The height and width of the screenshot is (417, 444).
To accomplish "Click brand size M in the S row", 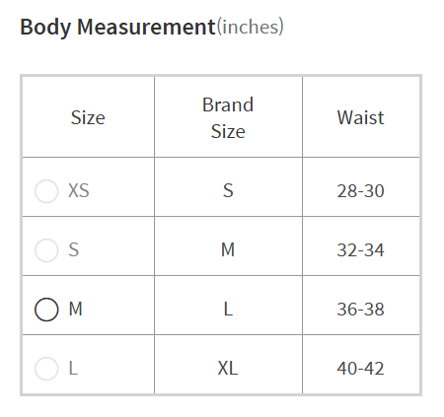I will tap(228, 250).
